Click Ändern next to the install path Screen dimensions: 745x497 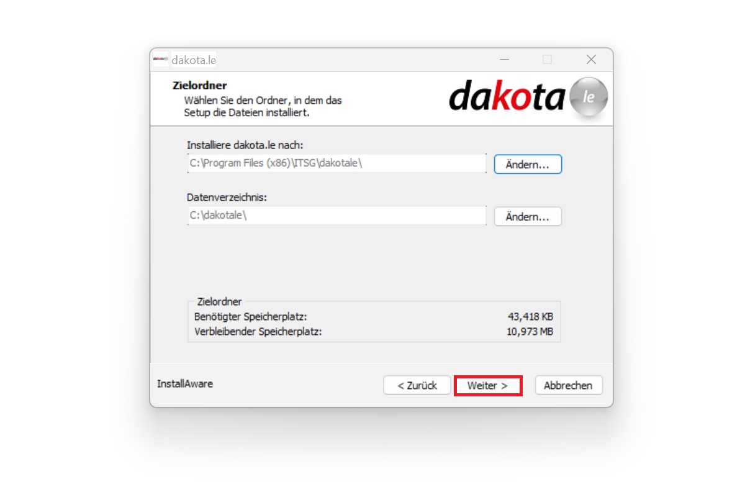point(528,164)
